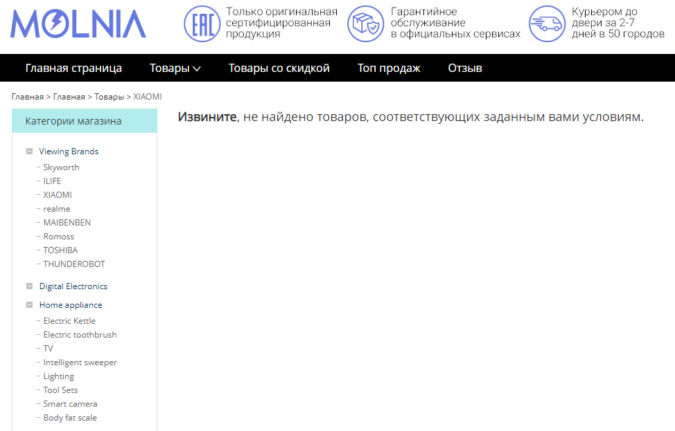Viewport: 675px width, 431px height.
Task: Select the Smart camera category
Action: (70, 404)
